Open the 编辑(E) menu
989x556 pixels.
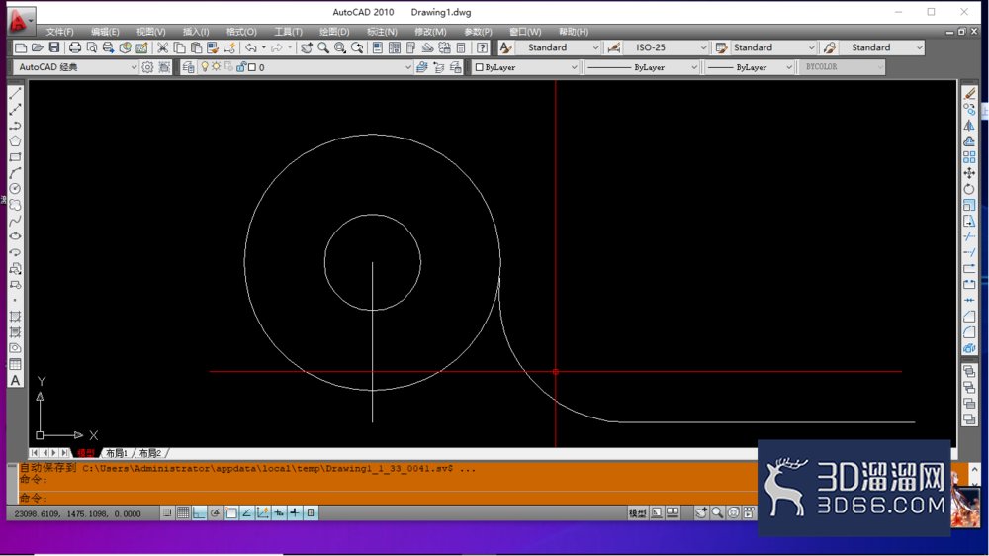pyautogui.click(x=105, y=32)
